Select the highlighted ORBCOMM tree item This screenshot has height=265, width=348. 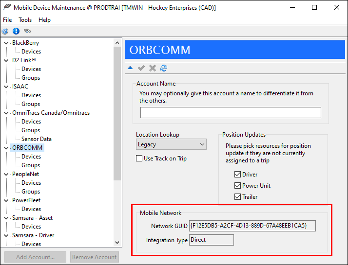(x=27, y=148)
